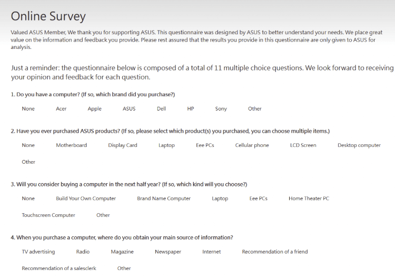This screenshot has width=395, height=280.
Task: Choose Internet as main information source
Action: coord(211,252)
